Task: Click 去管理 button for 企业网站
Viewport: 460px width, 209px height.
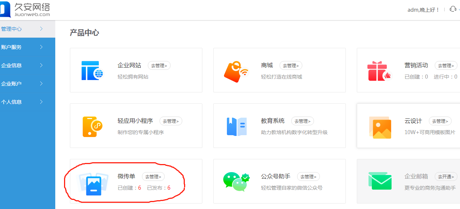Action: point(159,66)
